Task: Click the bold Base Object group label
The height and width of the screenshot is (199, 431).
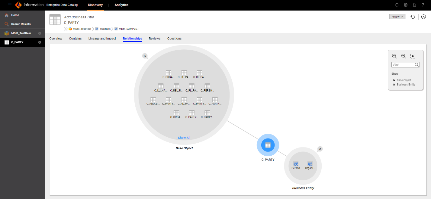Action: coord(184,148)
